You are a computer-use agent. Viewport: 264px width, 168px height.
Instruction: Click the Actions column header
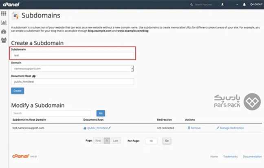[190, 119]
